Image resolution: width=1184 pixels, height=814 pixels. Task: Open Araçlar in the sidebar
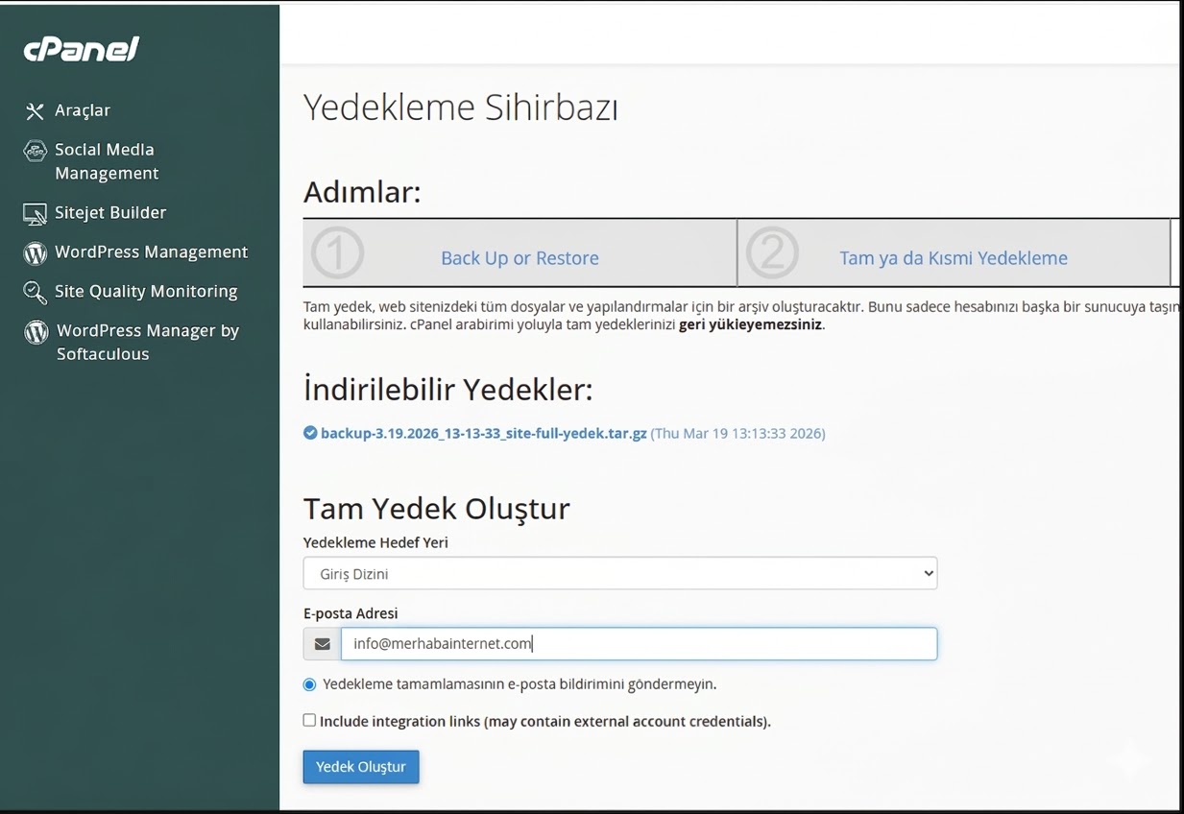tap(83, 110)
